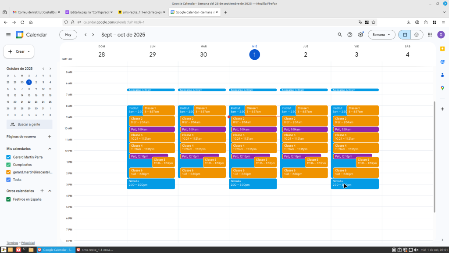Viewport: 449px width, 253px height.
Task: Disable Festivos en España calendar
Action: (x=9, y=199)
